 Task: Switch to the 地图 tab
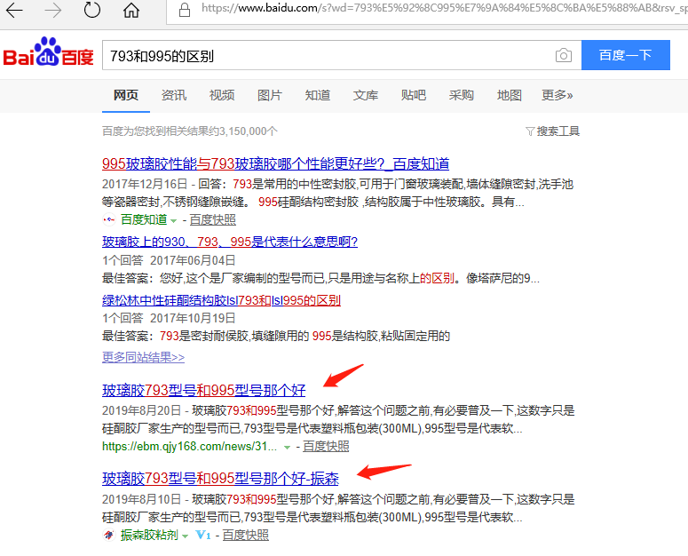click(x=509, y=95)
